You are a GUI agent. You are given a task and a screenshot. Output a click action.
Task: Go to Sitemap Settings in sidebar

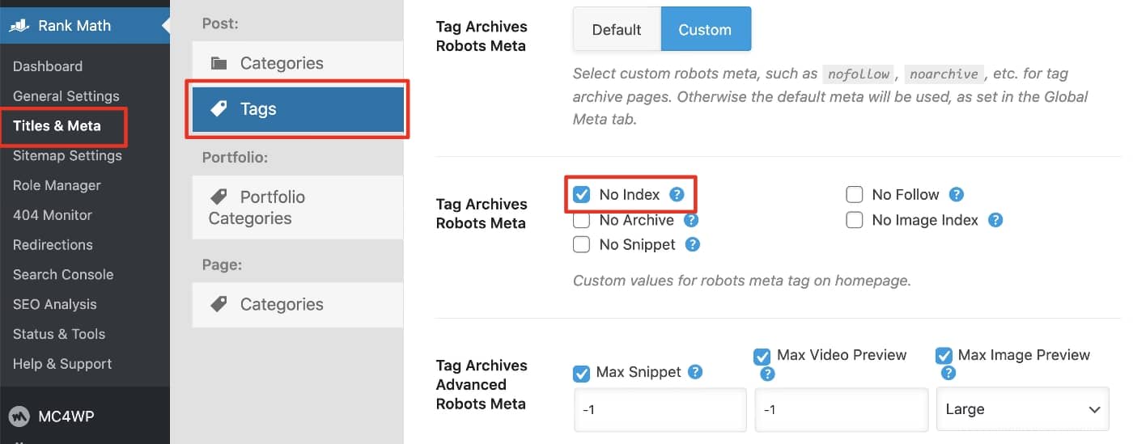(x=67, y=155)
